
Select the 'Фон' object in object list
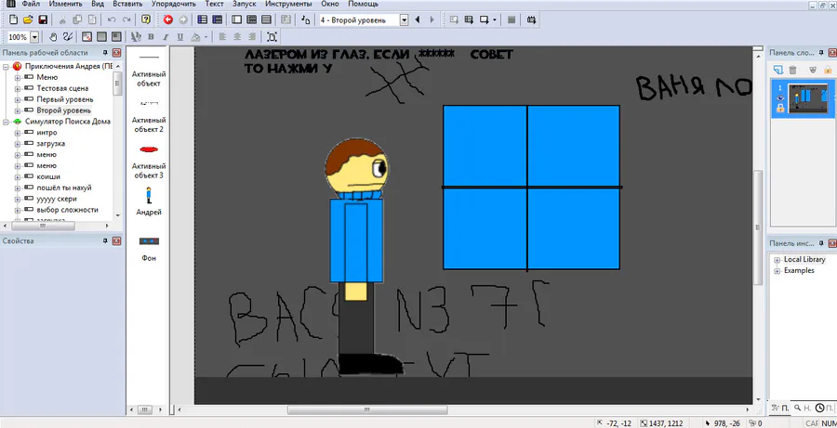click(149, 248)
